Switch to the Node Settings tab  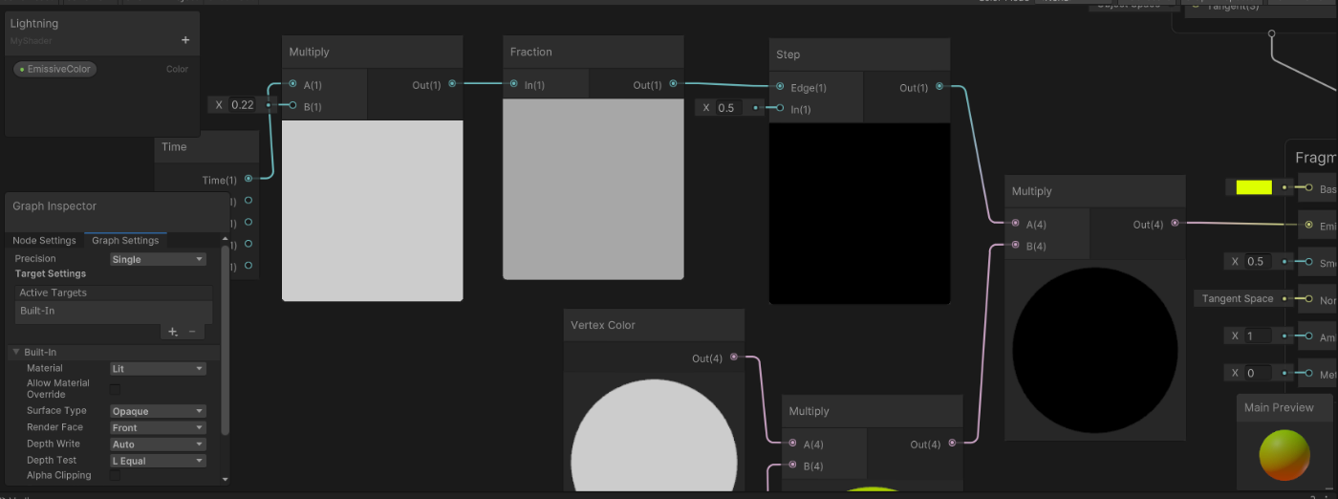[44, 240]
